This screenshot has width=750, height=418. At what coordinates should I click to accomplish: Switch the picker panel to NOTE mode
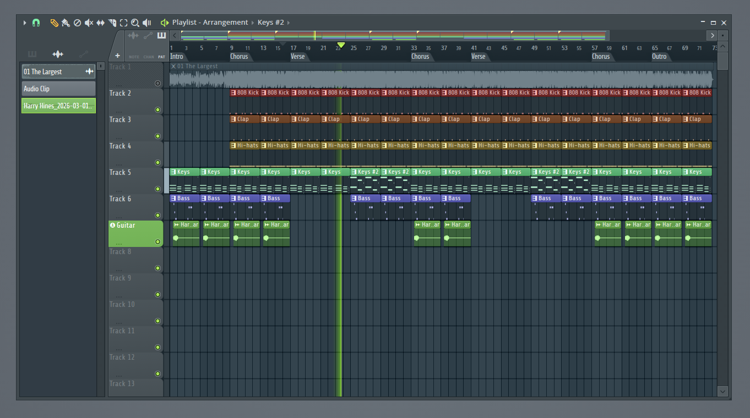pyautogui.click(x=134, y=57)
